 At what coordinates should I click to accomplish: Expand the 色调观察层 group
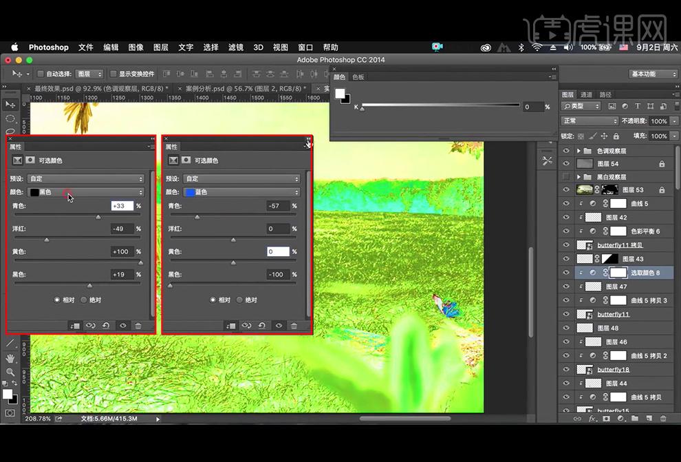point(579,151)
